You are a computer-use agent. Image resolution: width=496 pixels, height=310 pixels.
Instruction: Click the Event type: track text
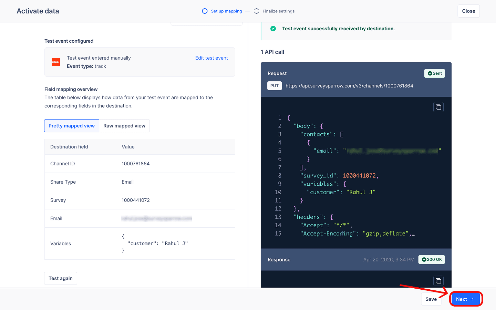[86, 66]
